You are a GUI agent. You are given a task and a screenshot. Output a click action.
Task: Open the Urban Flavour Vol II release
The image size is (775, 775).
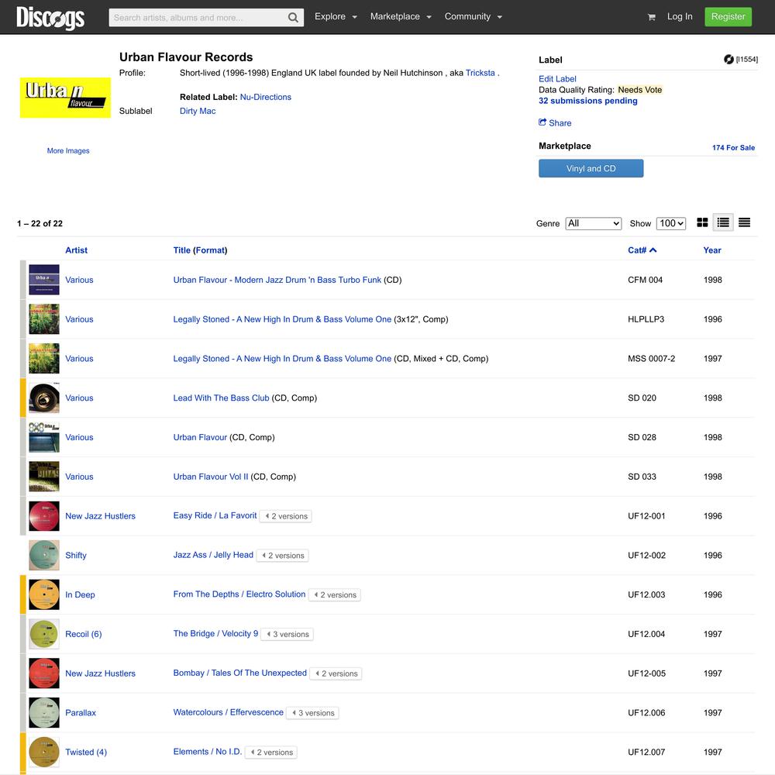coord(211,477)
